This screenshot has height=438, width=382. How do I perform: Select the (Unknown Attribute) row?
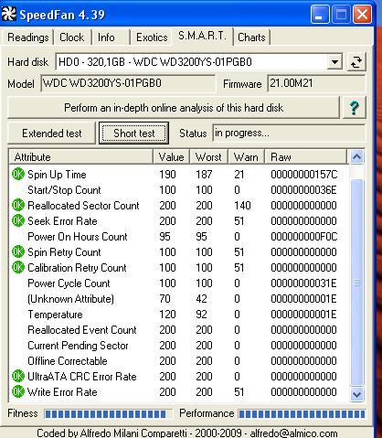(179, 299)
